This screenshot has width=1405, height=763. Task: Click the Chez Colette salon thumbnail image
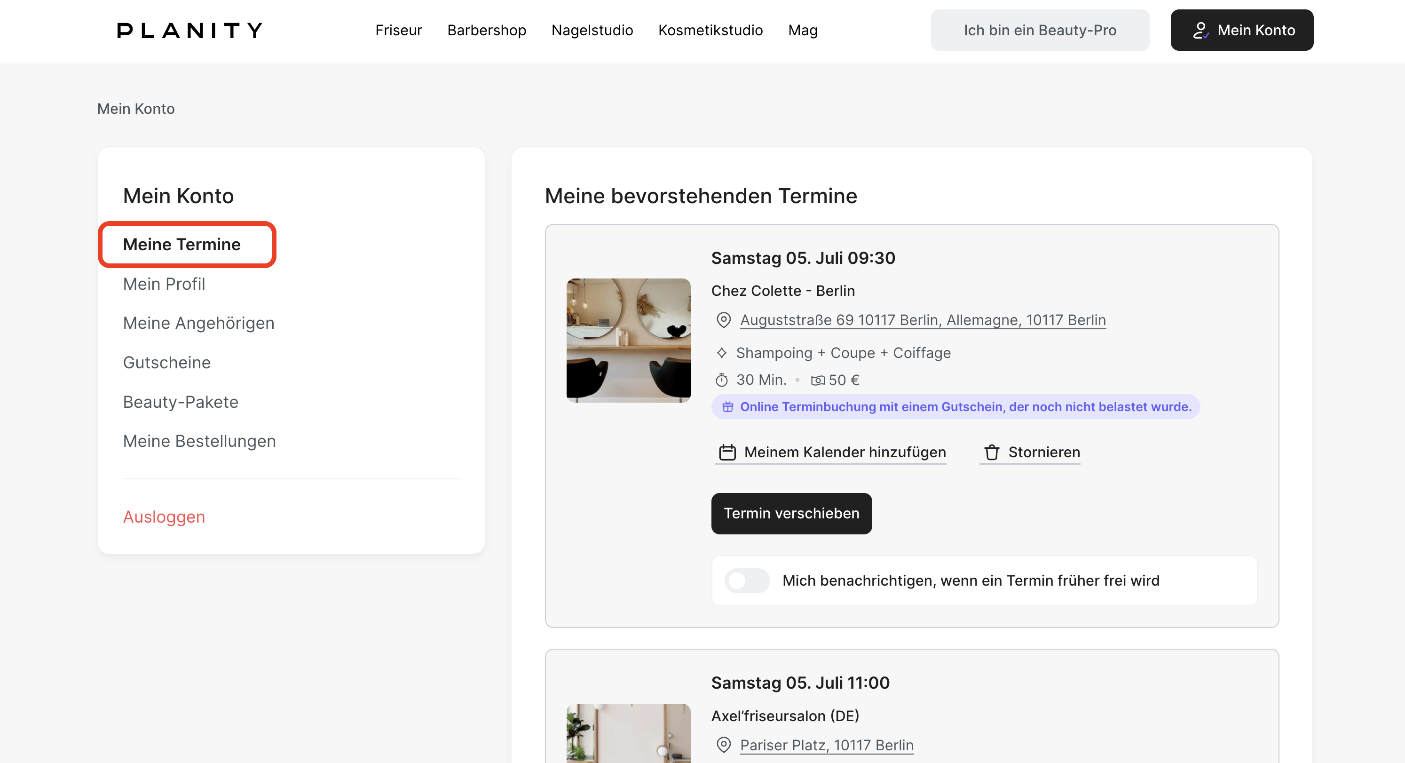pyautogui.click(x=628, y=340)
